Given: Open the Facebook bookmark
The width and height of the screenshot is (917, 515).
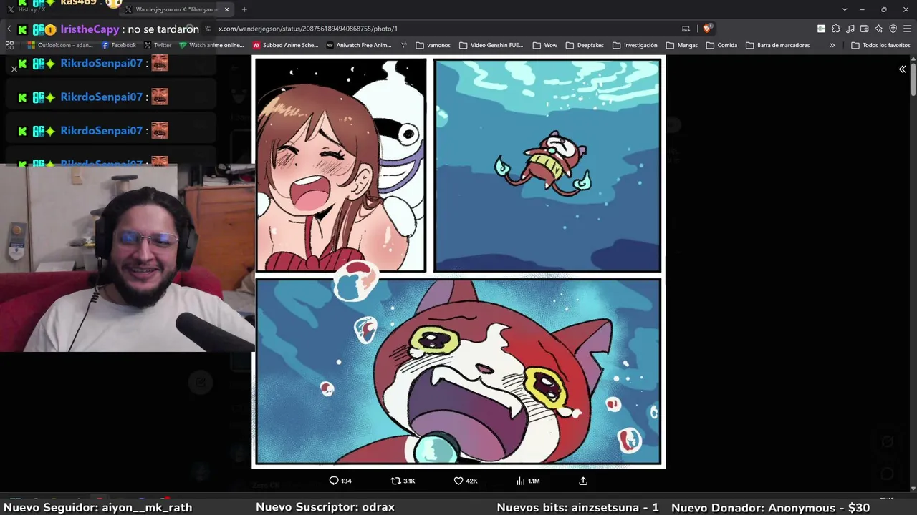Looking at the screenshot, I should [119, 45].
